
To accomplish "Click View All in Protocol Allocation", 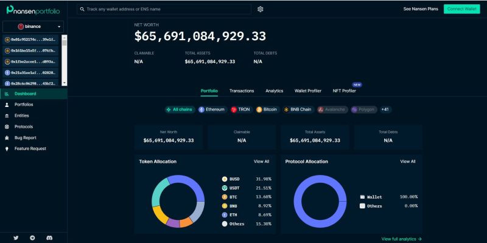I will click(x=407, y=162).
